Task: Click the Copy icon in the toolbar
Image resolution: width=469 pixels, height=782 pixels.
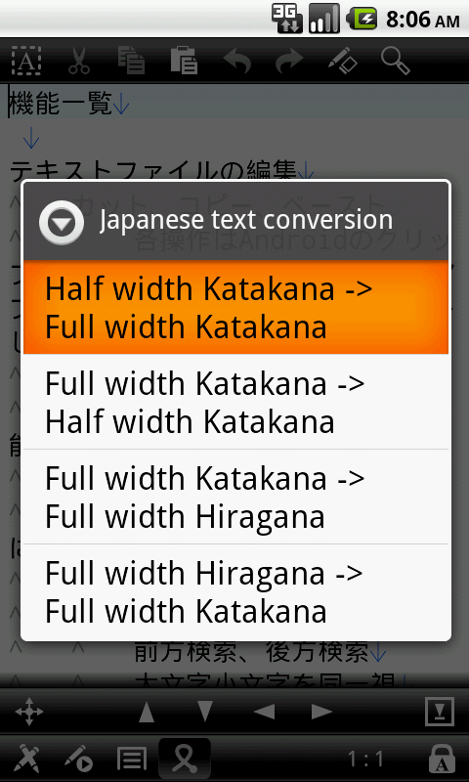Action: click(x=131, y=61)
